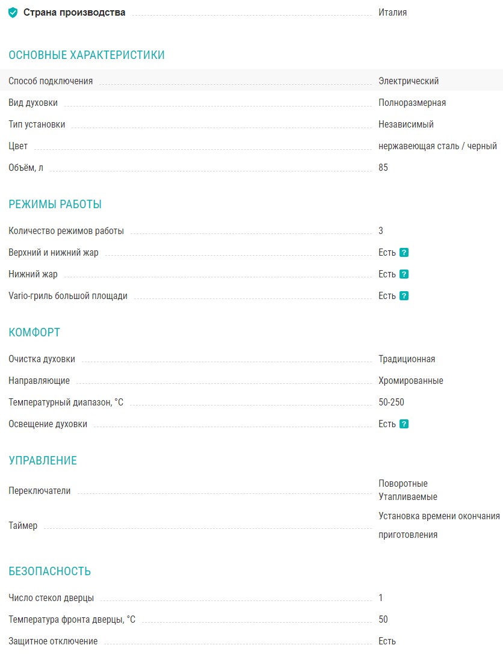Click the ОСНОВНЫЕ ХАРАКТЕРИСТИКИ section heading
Screen dimensions: 503x654
[87, 55]
